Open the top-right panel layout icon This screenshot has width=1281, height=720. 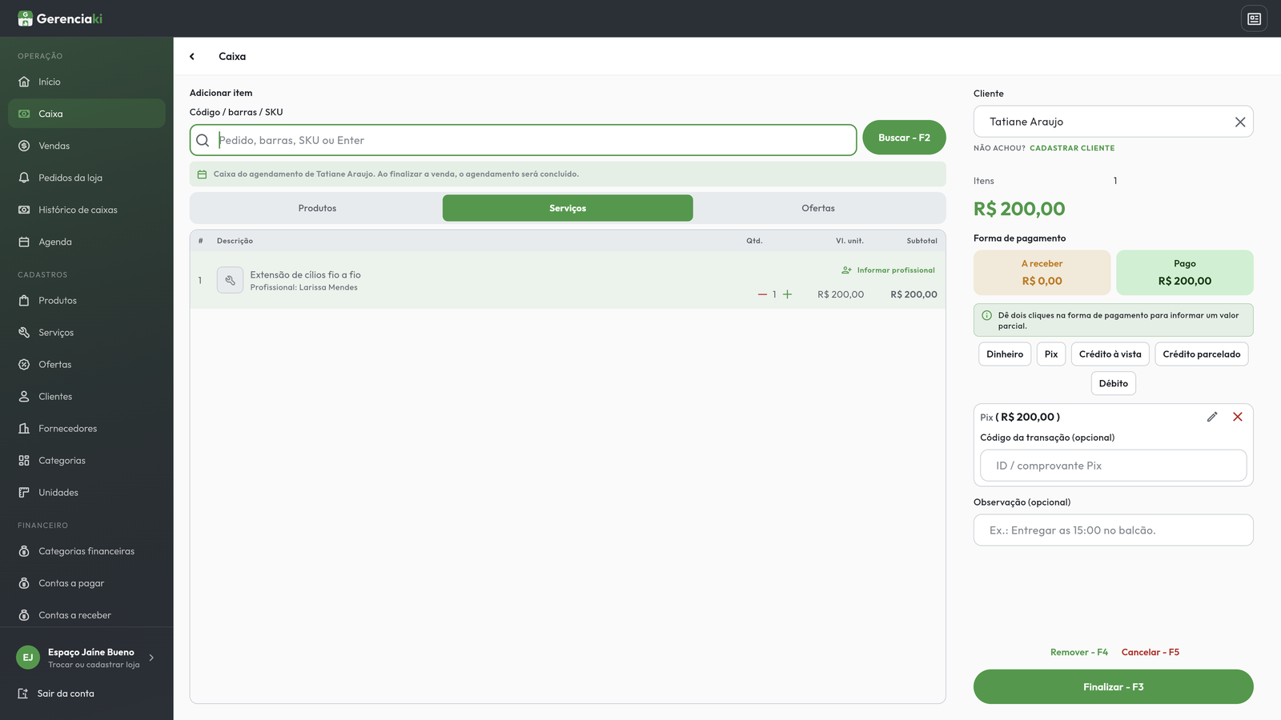1254,18
